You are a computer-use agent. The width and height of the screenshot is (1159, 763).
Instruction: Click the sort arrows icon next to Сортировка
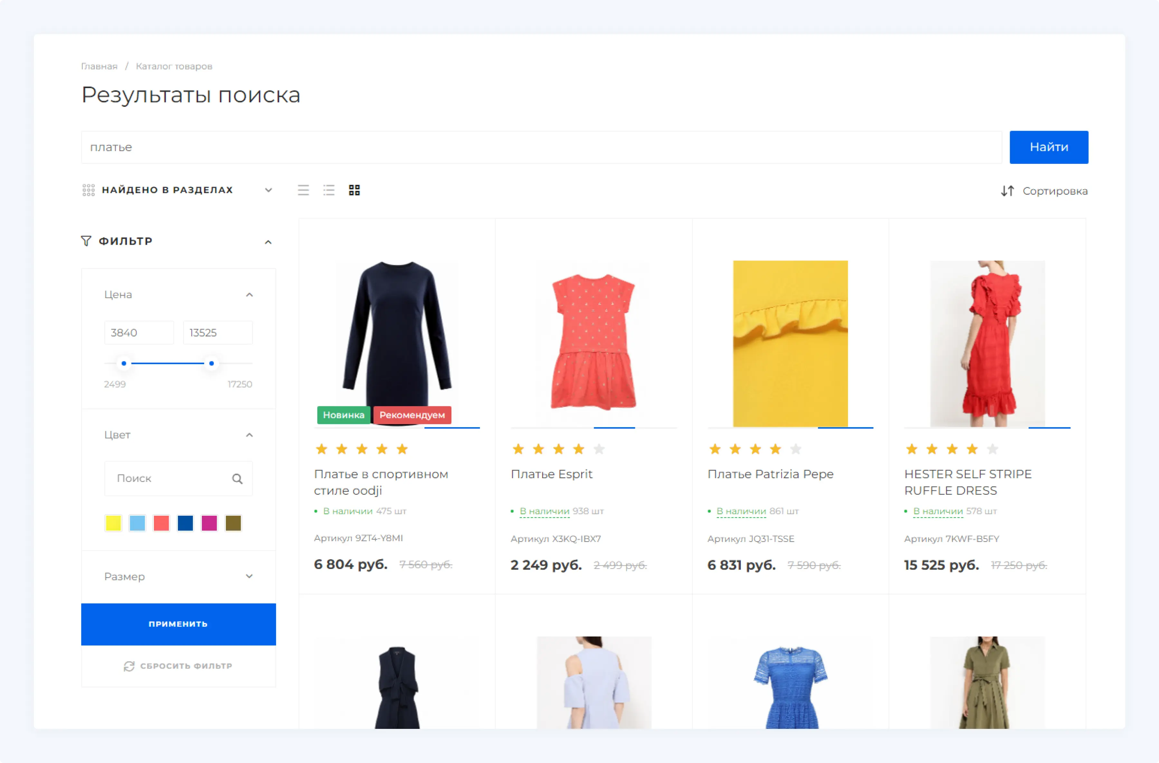click(x=1008, y=191)
